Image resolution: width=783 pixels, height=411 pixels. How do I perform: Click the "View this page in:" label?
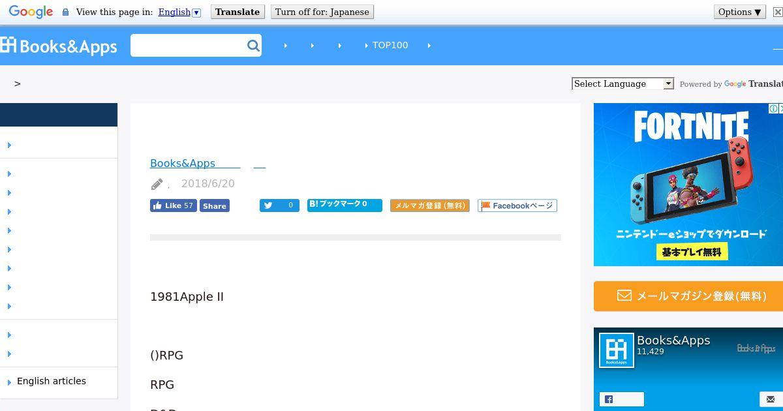tap(115, 12)
